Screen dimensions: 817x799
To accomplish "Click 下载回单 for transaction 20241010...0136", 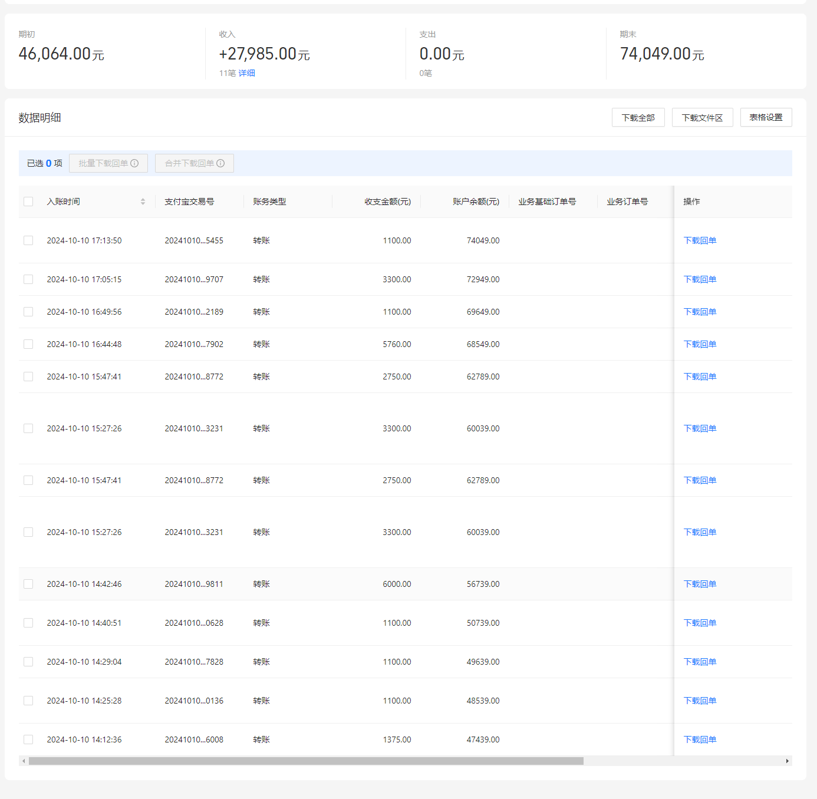I will pyautogui.click(x=700, y=701).
